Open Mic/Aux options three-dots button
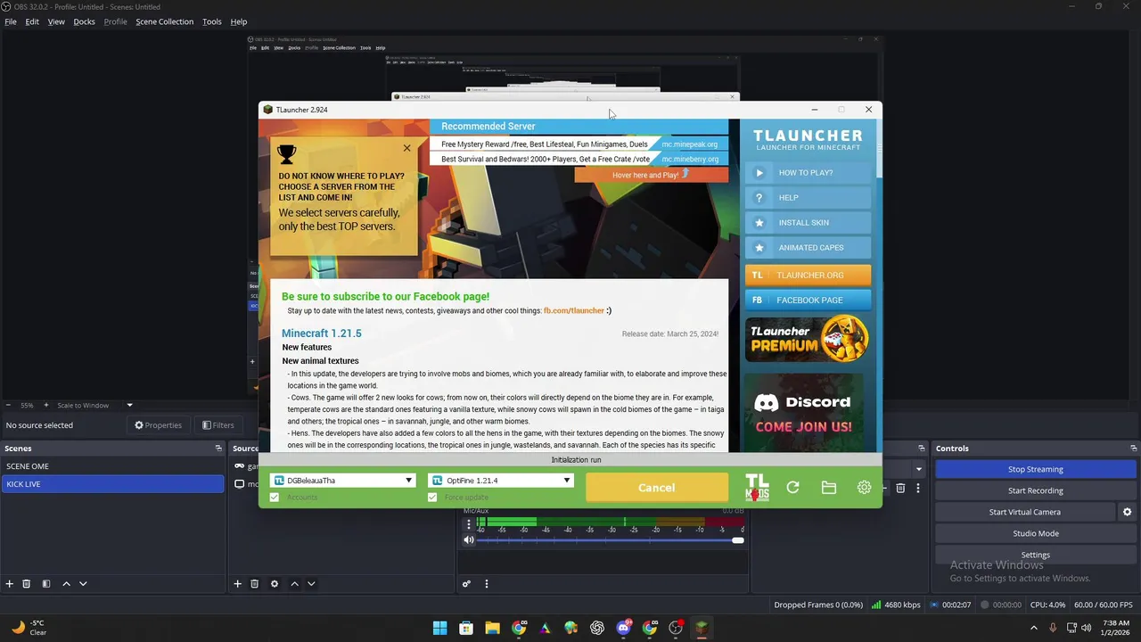This screenshot has height=642, width=1141. tap(469, 525)
